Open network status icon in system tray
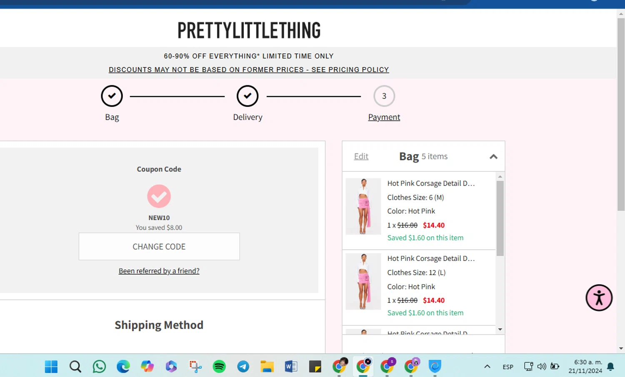The height and width of the screenshot is (377, 625). 528,367
